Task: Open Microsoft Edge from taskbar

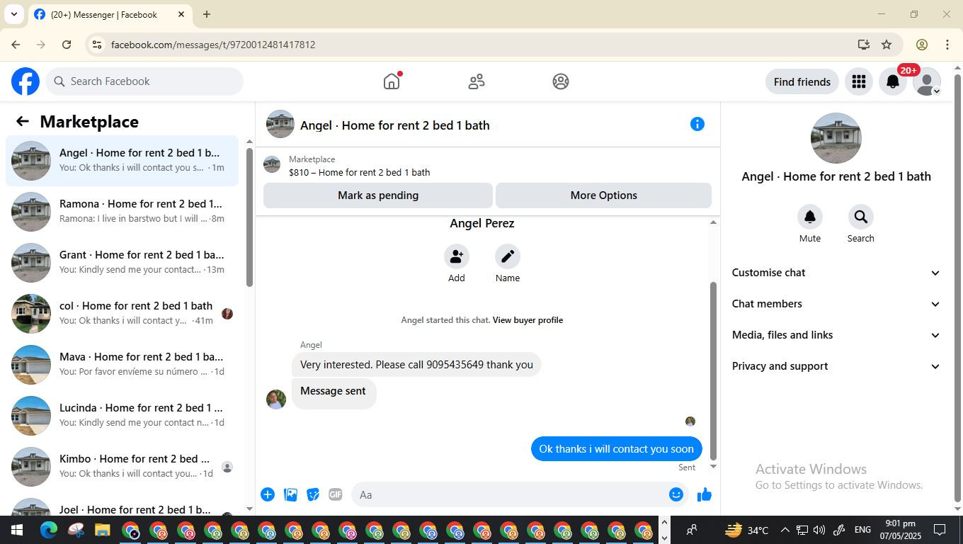Action: (x=49, y=530)
